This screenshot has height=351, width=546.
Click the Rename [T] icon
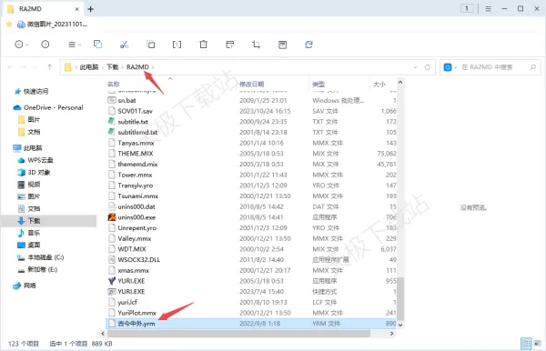coord(177,45)
